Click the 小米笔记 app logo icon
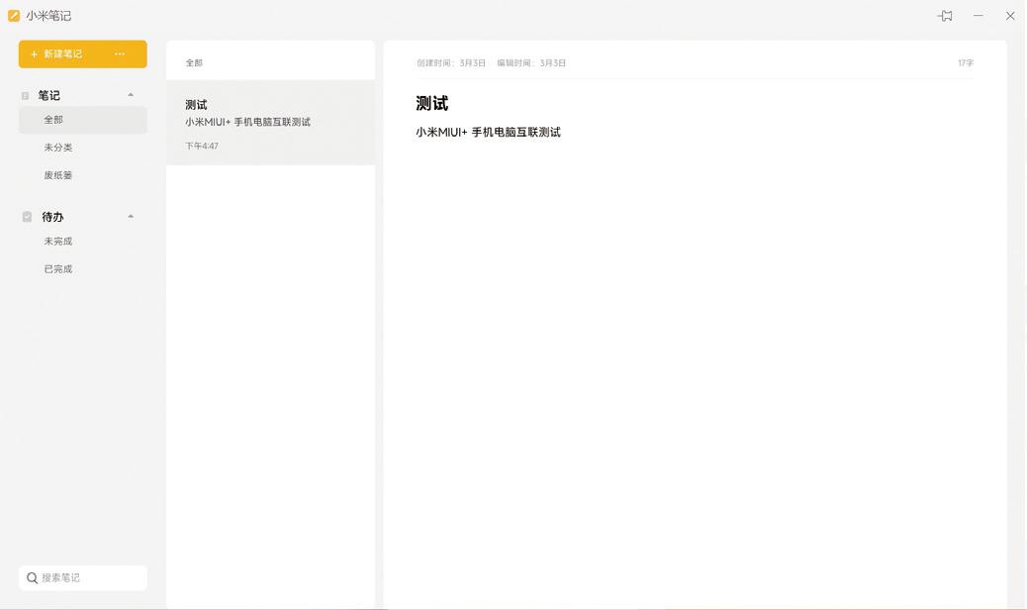This screenshot has height=610, width=1027. pyautogui.click(x=14, y=15)
